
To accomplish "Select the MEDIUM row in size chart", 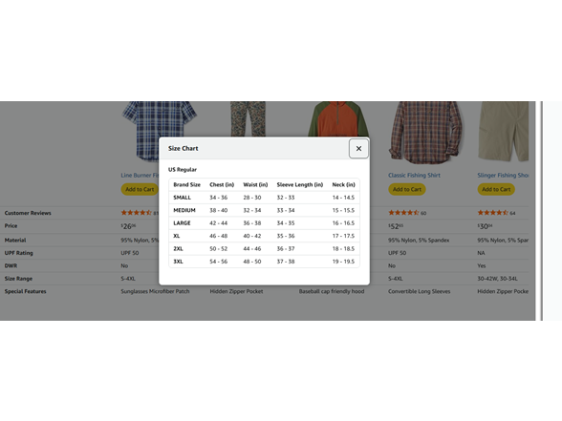I will pos(264,210).
